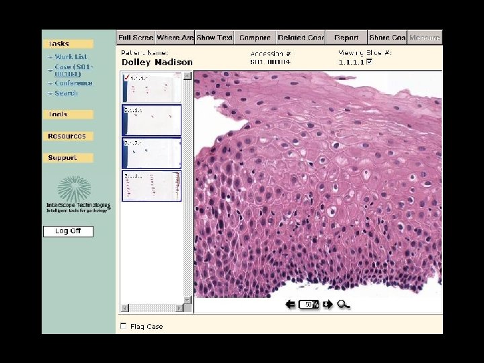The width and height of the screenshot is (484, 363).
Task: Click the Full Screen toolbar button
Action: pos(136,38)
